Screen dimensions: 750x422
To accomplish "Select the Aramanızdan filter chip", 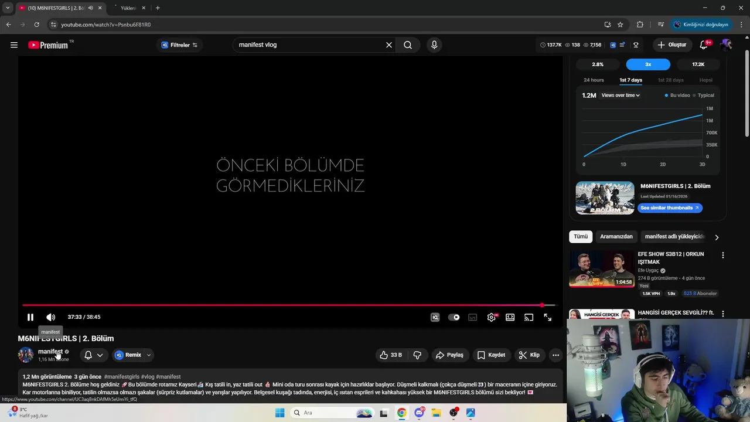I will pos(616,237).
